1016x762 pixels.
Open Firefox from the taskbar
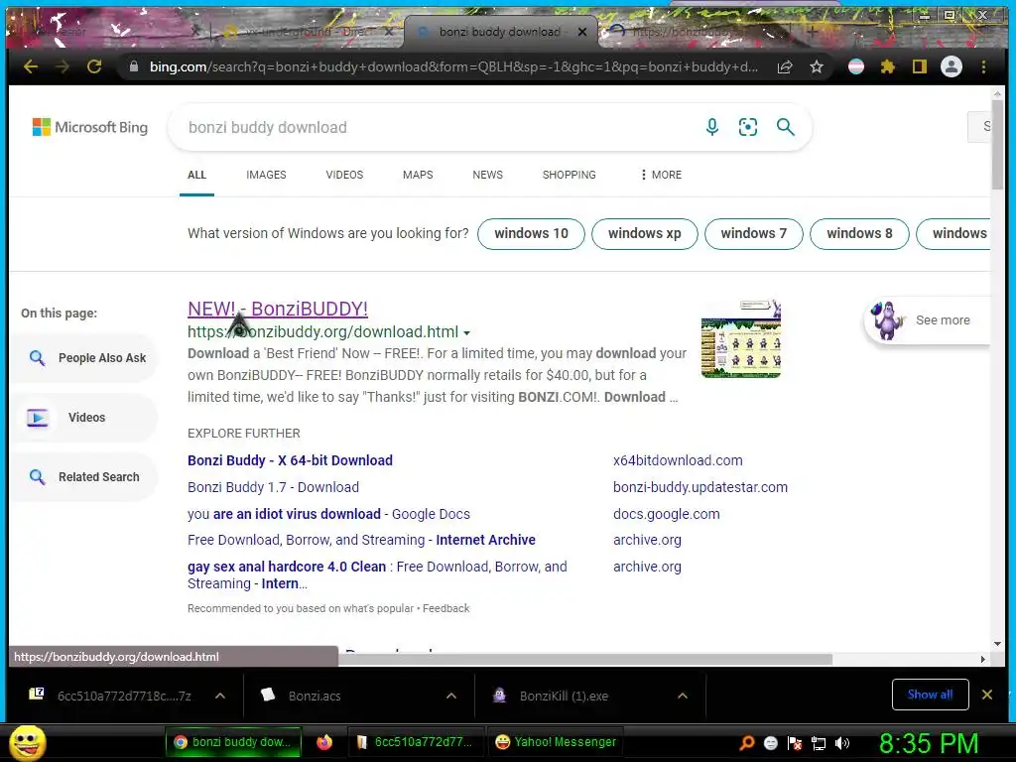click(x=324, y=742)
